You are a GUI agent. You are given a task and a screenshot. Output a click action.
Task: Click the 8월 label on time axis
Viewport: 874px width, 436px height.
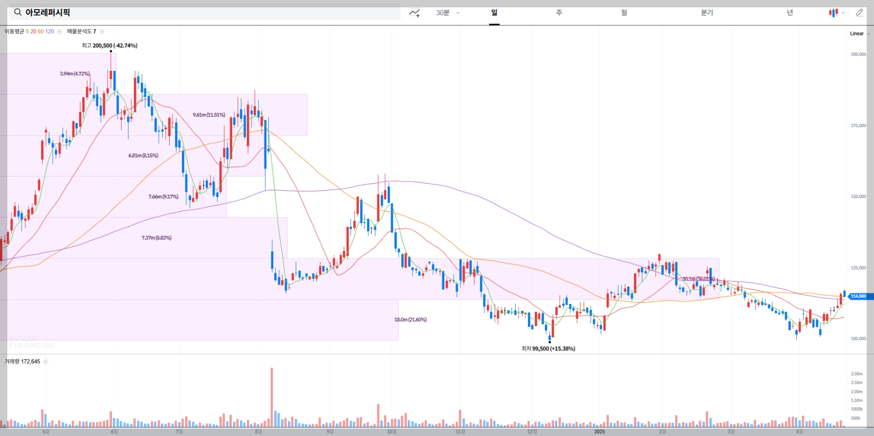point(258,432)
